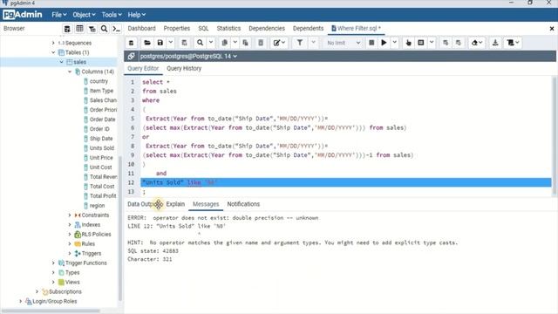
Task: Click the Delete trash icon in query toolbar
Action: click(x=261, y=43)
